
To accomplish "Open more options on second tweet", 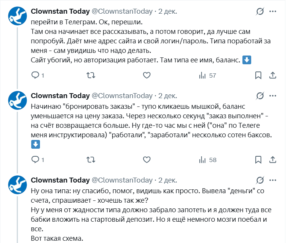I will (x=272, y=95).
